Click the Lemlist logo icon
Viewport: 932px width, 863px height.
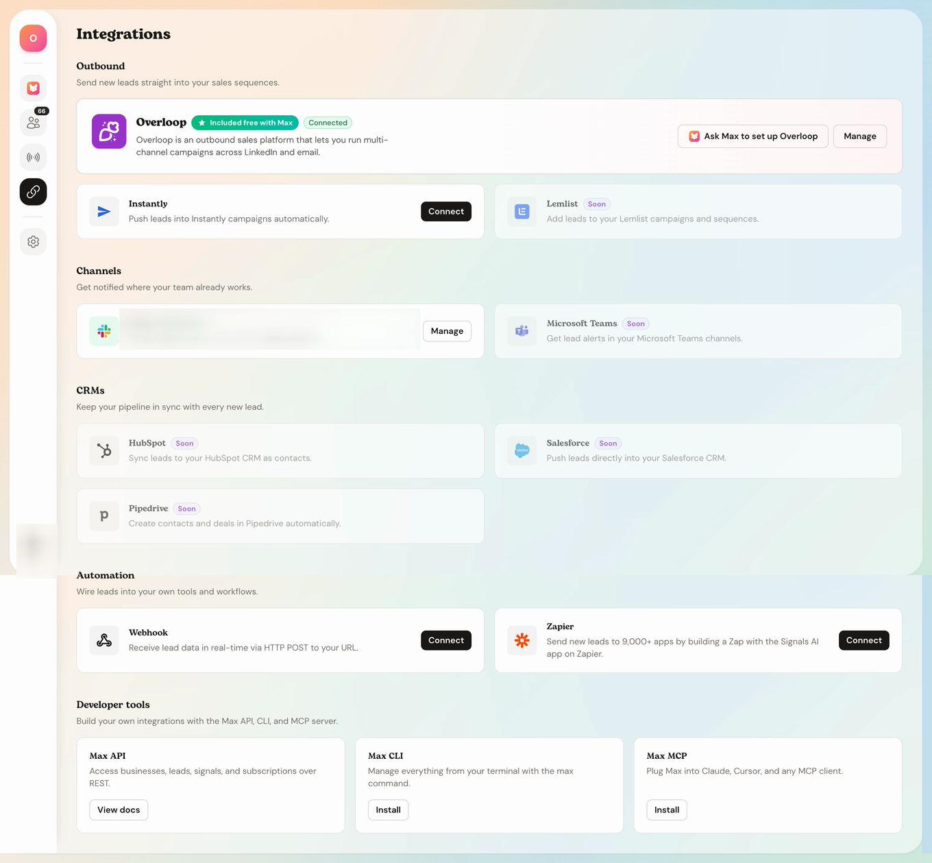522,212
